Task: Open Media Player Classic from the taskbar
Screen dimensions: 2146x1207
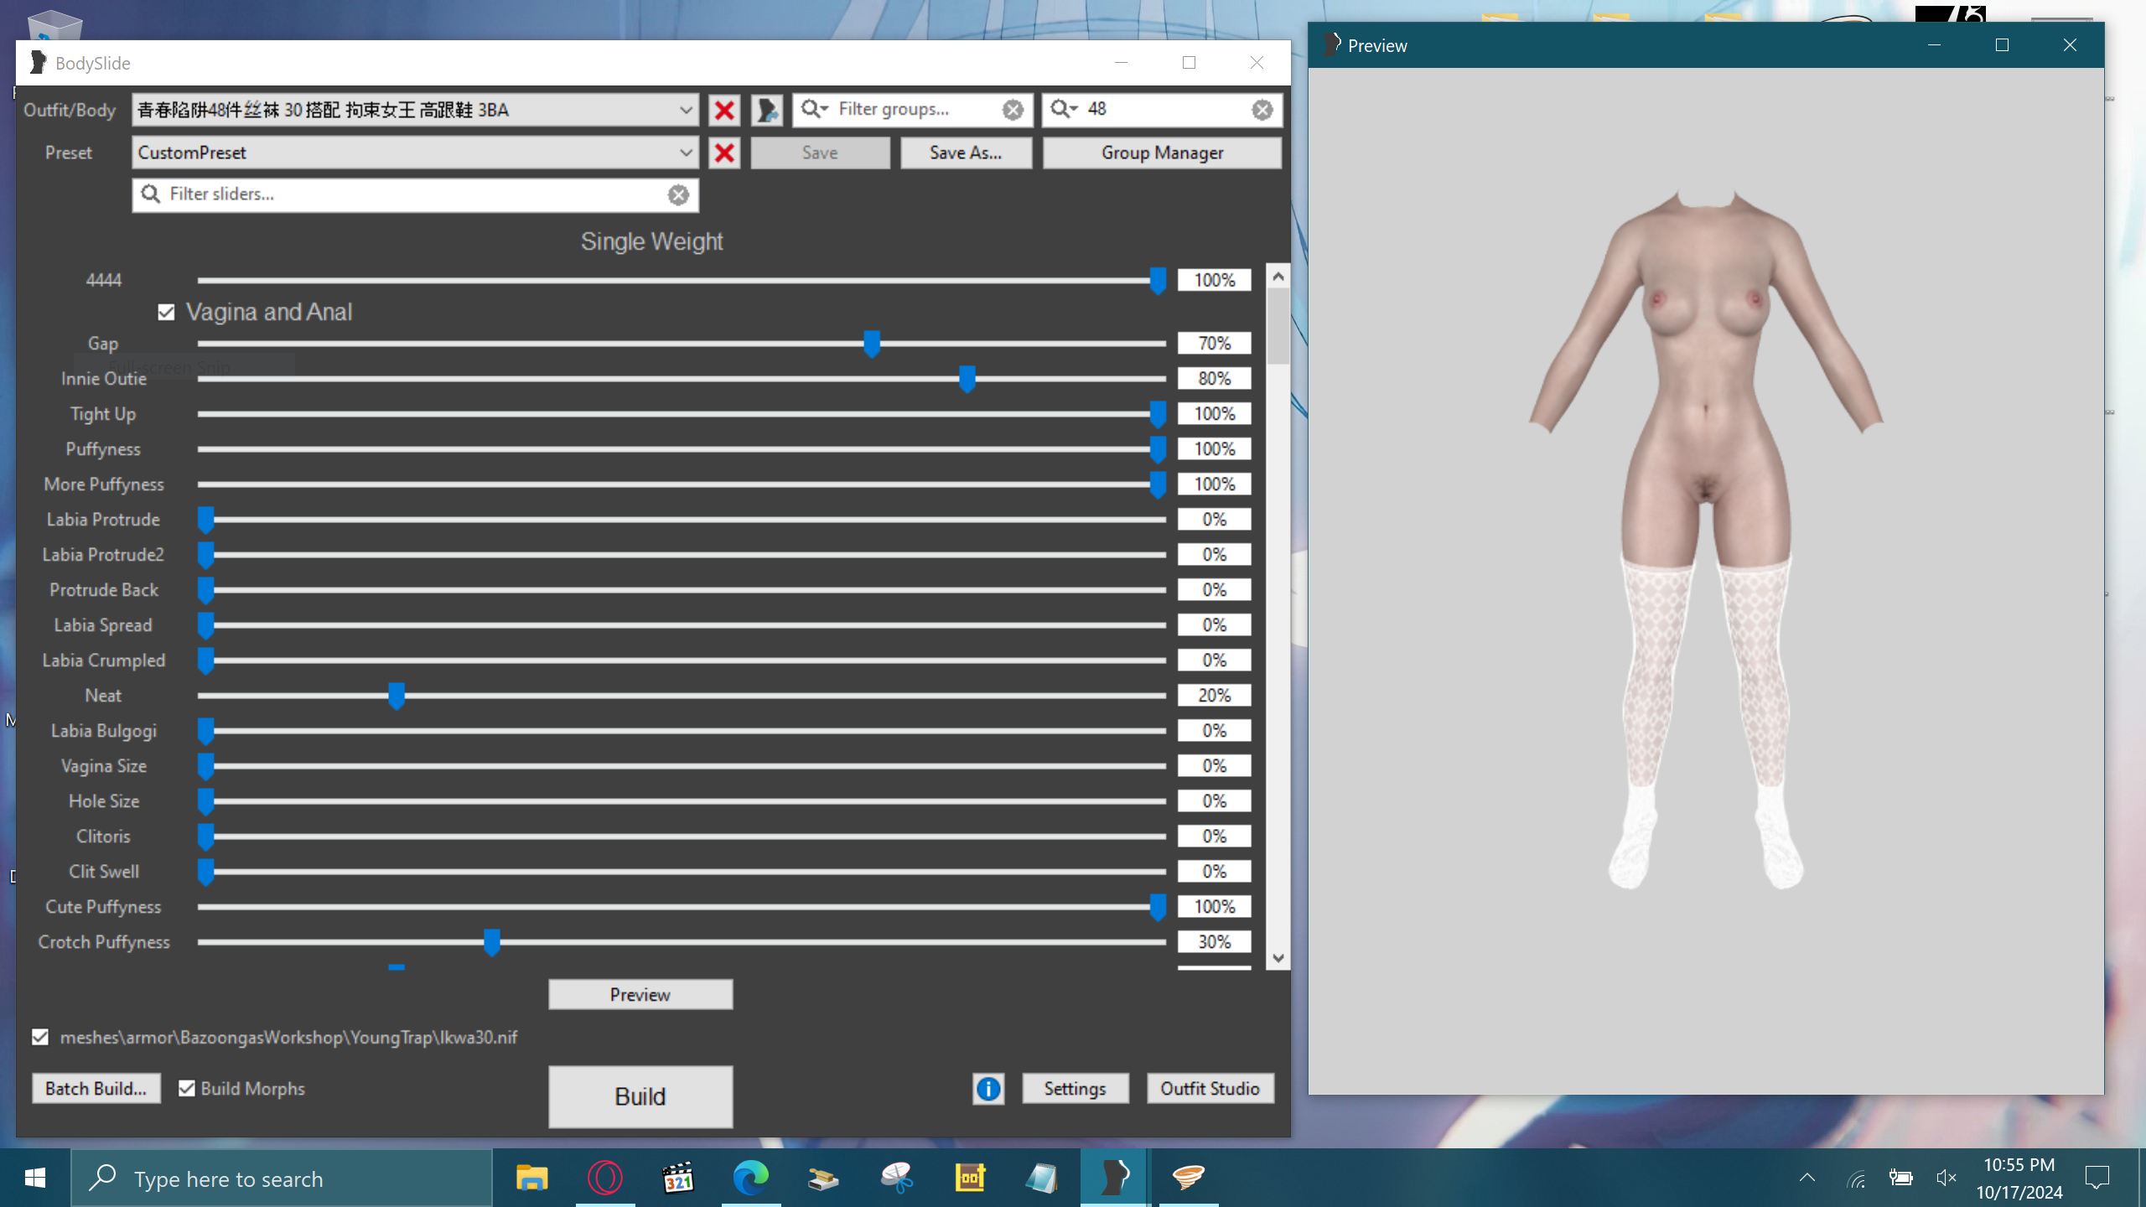Action: (678, 1178)
